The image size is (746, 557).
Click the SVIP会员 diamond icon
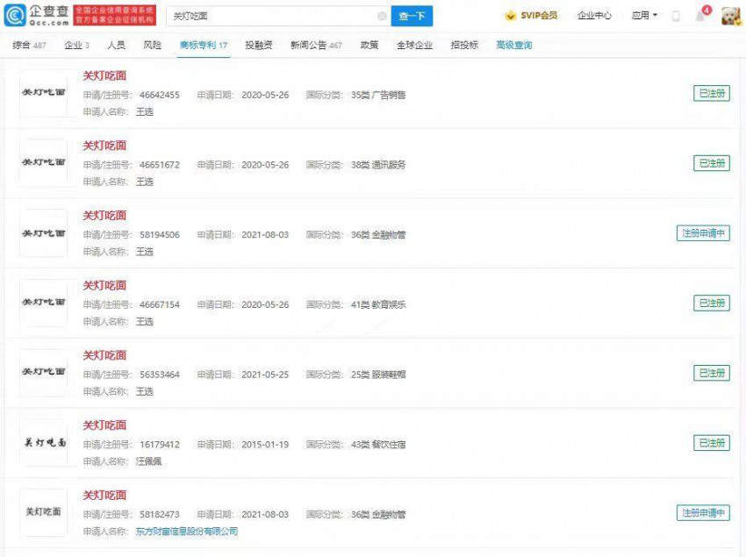[x=510, y=16]
